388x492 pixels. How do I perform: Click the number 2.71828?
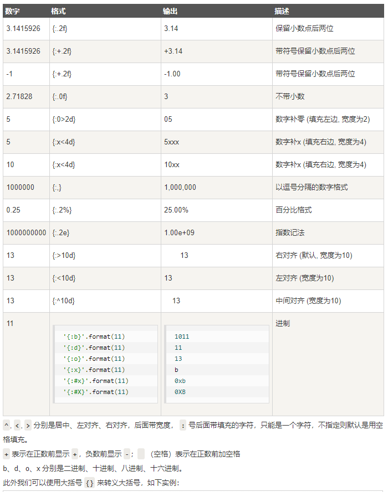point(19,97)
